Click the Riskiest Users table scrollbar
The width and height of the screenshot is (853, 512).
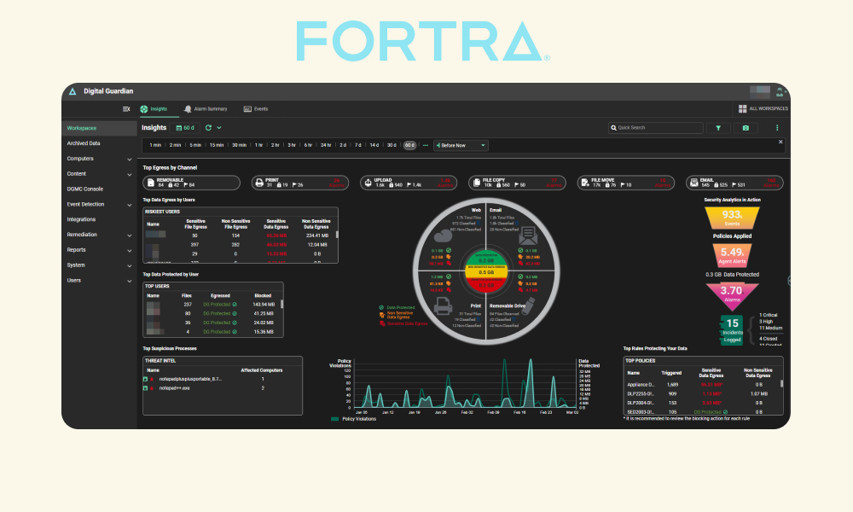tap(337, 235)
